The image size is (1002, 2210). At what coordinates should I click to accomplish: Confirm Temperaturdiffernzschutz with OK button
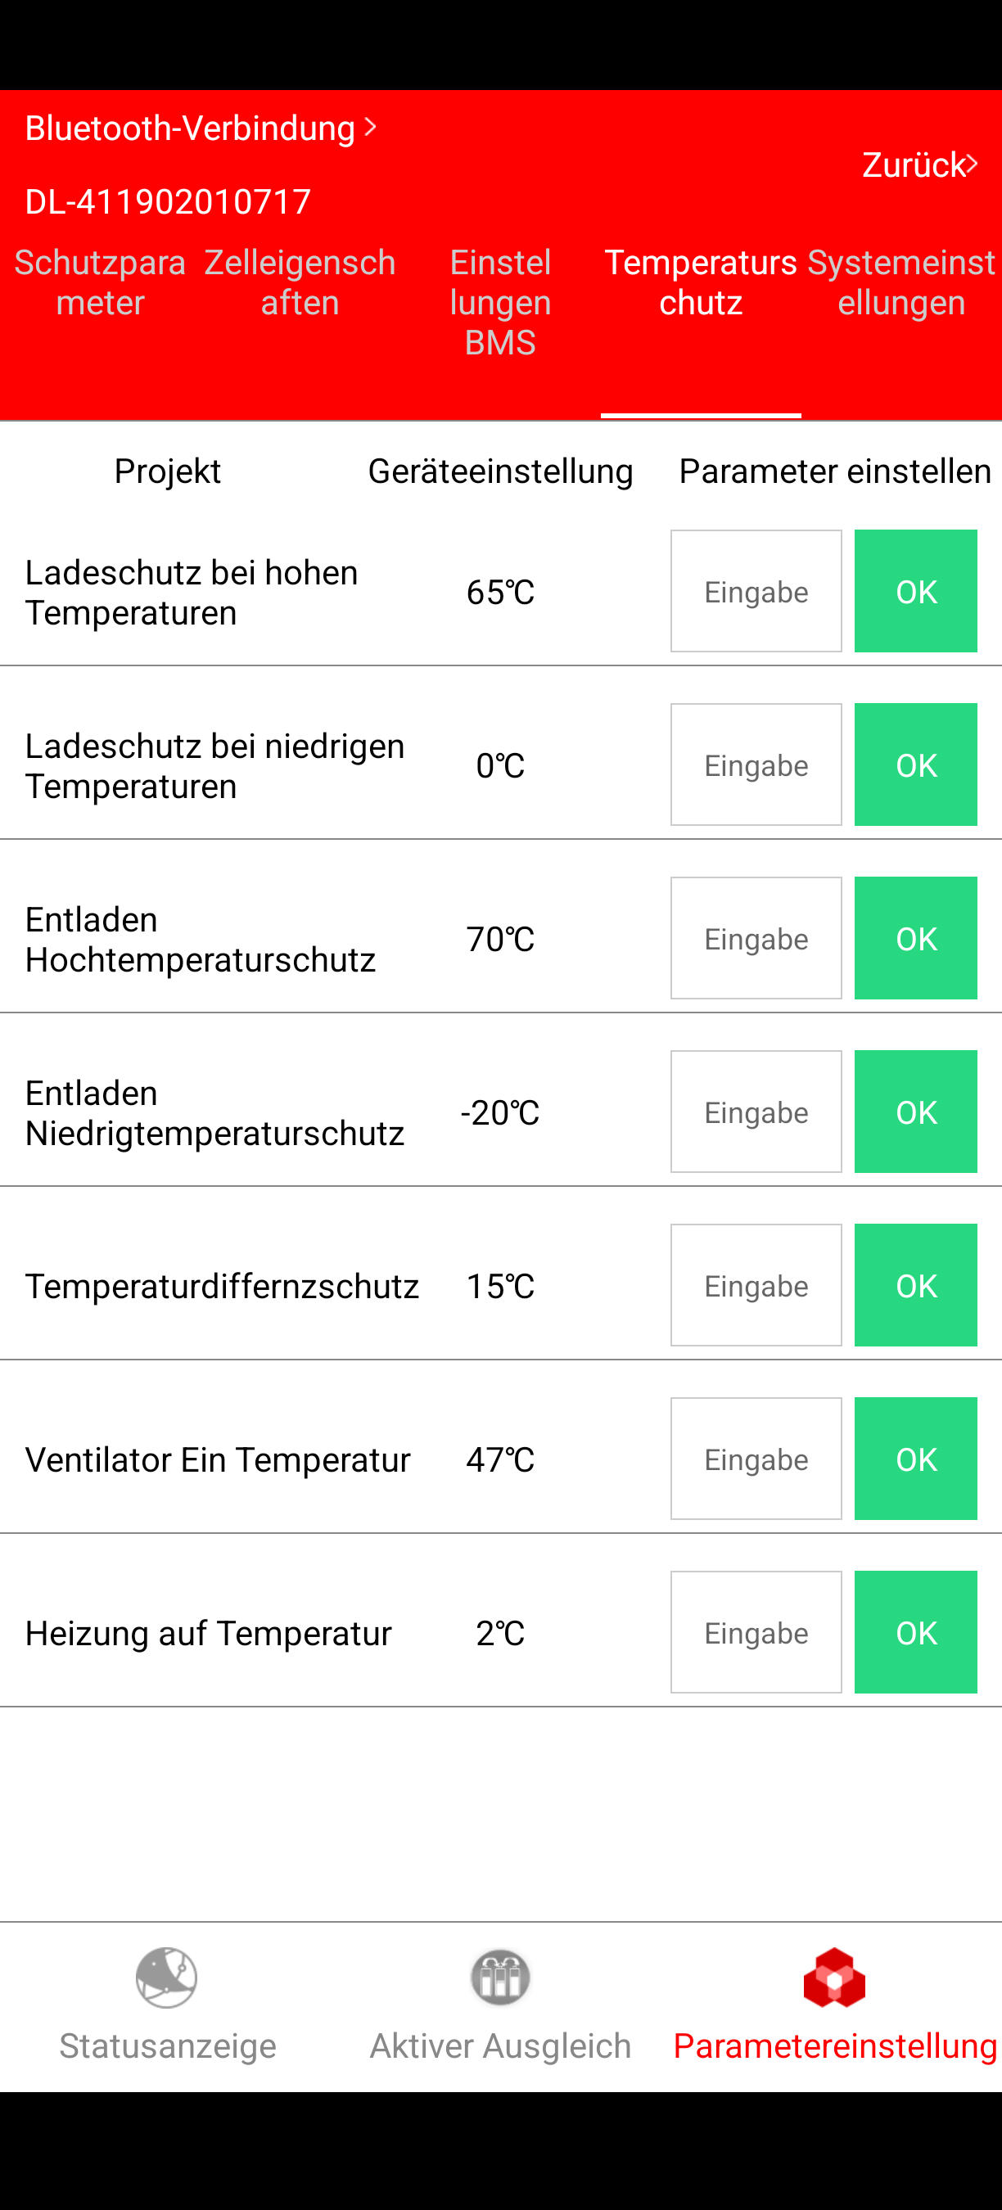click(915, 1285)
